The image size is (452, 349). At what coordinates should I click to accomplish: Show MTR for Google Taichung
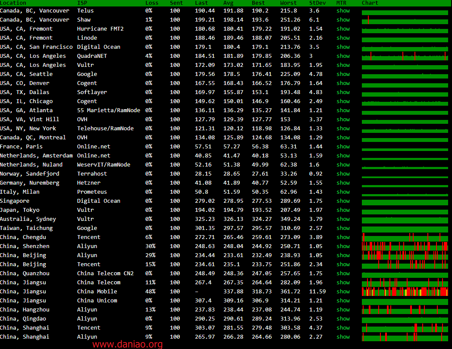pos(343,228)
